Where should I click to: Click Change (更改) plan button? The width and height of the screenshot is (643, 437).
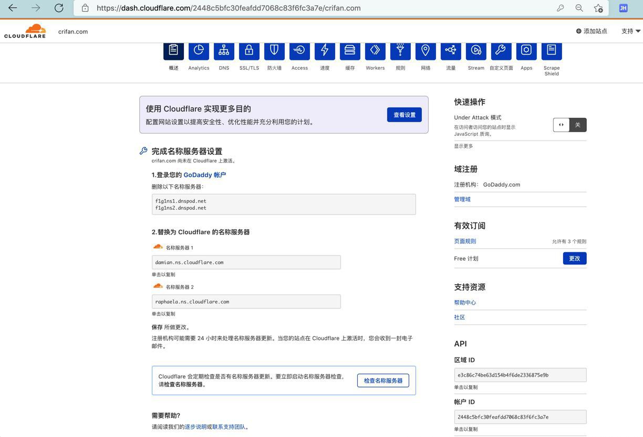coord(575,258)
